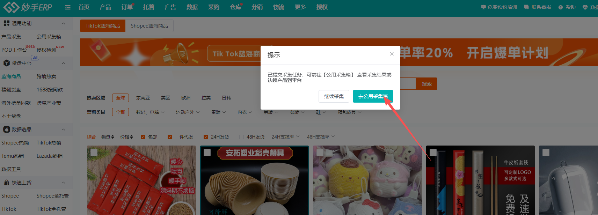Select 全球 hot-selling region
The width and height of the screenshot is (598, 215).
[x=121, y=98]
